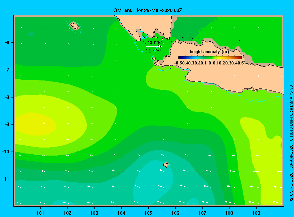Click the '0.2 N/m2' wind scale text
This screenshot has height=217, width=294.
pos(153,51)
